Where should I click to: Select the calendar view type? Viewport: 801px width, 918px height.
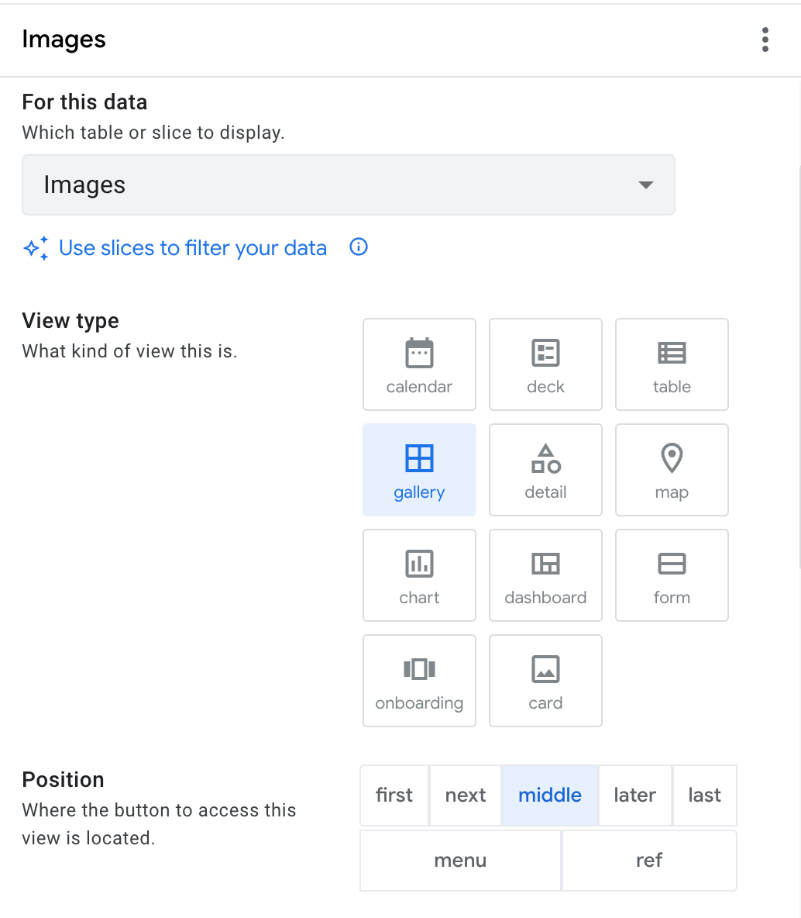[419, 364]
